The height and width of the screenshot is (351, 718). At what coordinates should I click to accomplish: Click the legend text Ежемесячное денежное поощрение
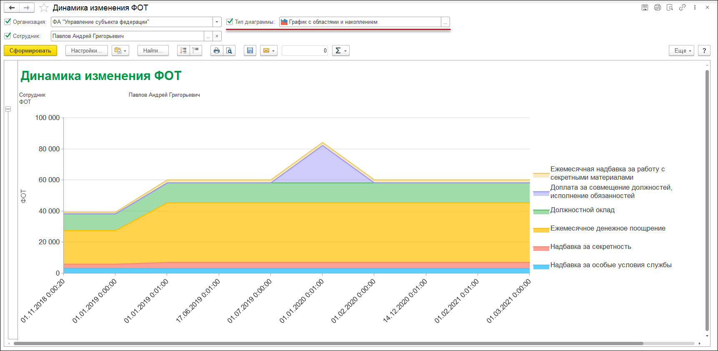click(608, 228)
